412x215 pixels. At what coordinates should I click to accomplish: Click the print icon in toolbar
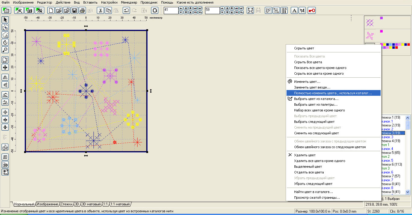[82, 11]
